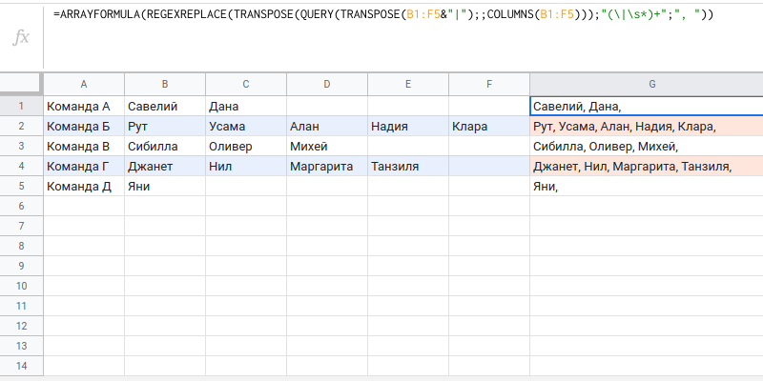Select the cell Команда Д
Viewport: 763px width, 381px height.
click(x=84, y=187)
